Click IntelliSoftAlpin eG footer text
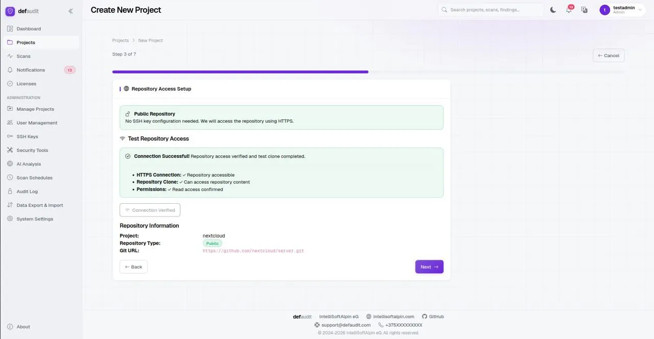Image resolution: width=654 pixels, height=339 pixels. pyautogui.click(x=339, y=317)
